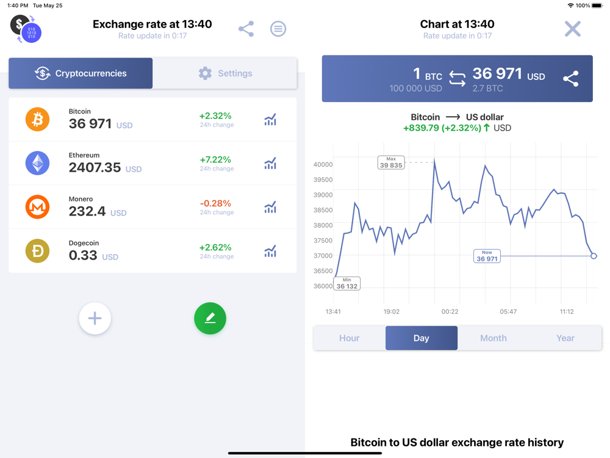
Task: Switch chart to Month range
Action: click(493, 338)
